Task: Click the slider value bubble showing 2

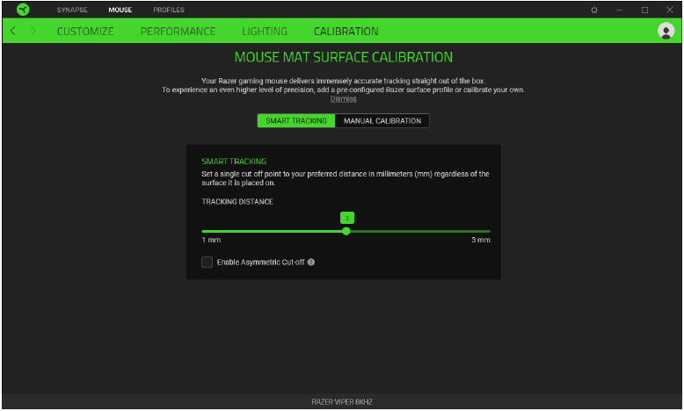Action: point(347,218)
